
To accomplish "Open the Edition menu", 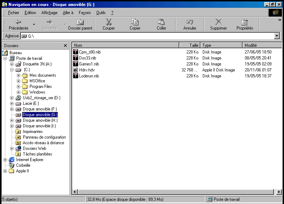I will 30,13.
